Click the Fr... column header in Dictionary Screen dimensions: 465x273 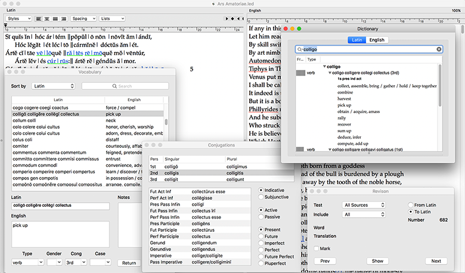coord(300,59)
